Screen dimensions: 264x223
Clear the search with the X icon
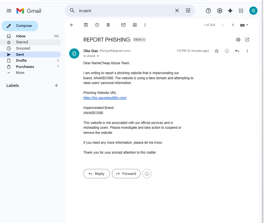(x=177, y=10)
